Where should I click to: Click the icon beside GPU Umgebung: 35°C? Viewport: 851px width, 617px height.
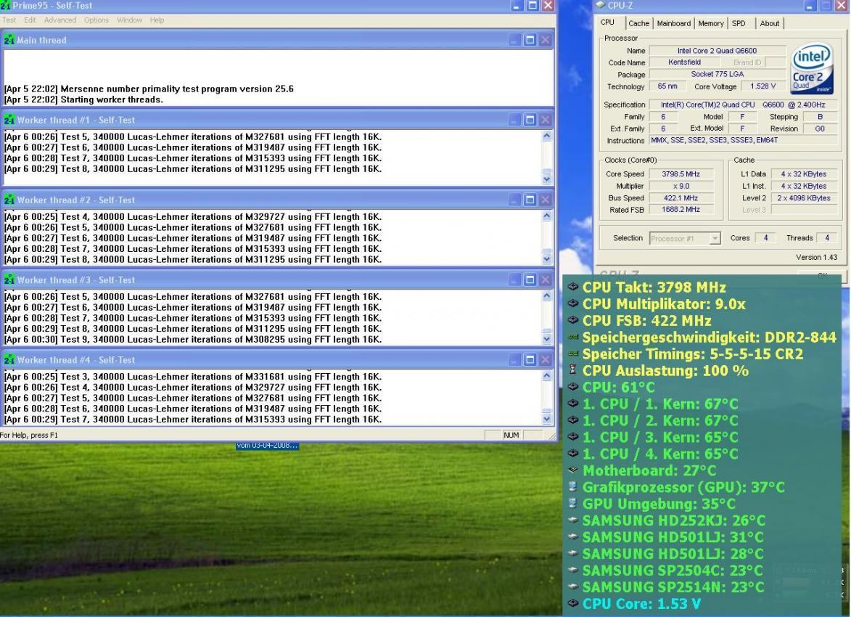click(x=572, y=503)
